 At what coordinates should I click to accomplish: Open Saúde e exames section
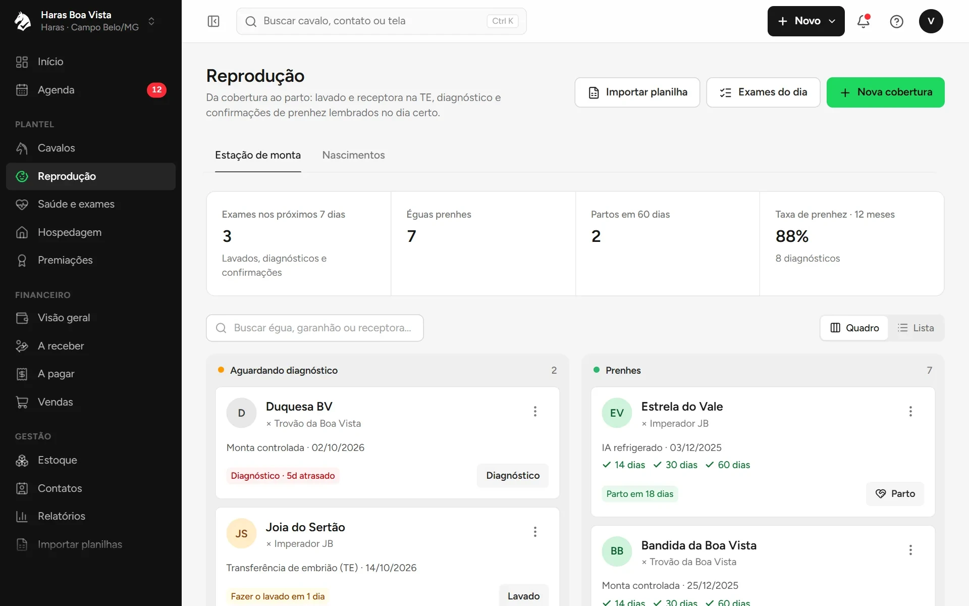coord(91,204)
